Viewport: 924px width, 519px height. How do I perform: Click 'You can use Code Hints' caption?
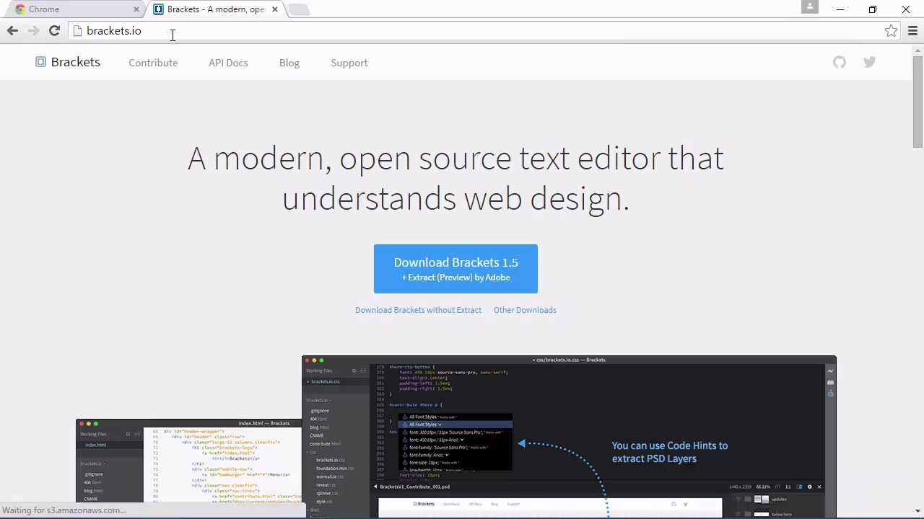(669, 452)
